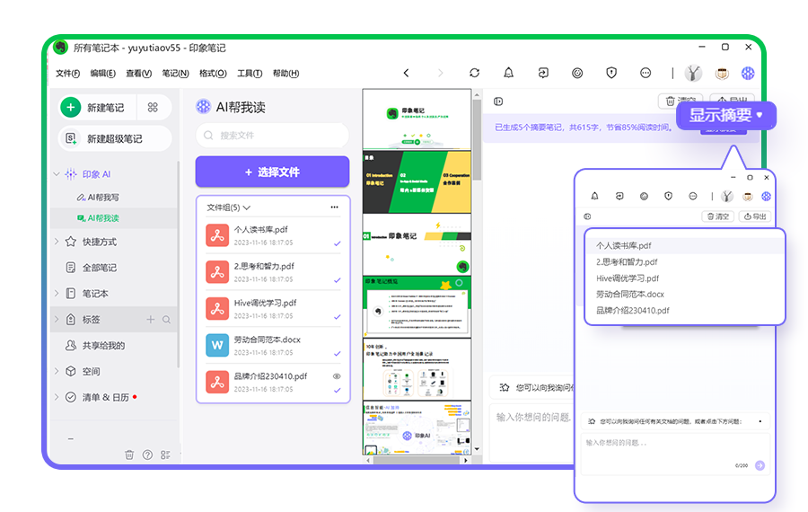The image size is (808, 512).
Task: Click the Word icon of 劳动合同范本.docx
Action: click(x=217, y=346)
